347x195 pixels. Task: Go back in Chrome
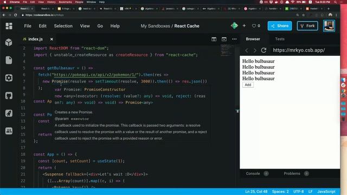pos(4,15)
